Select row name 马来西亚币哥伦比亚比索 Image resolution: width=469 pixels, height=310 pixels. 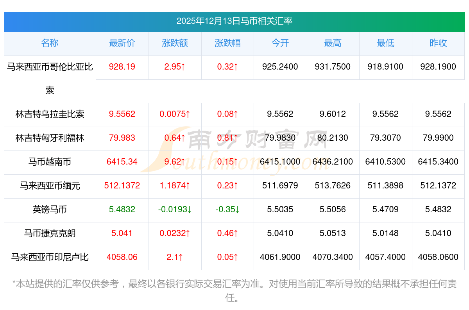click(x=50, y=79)
